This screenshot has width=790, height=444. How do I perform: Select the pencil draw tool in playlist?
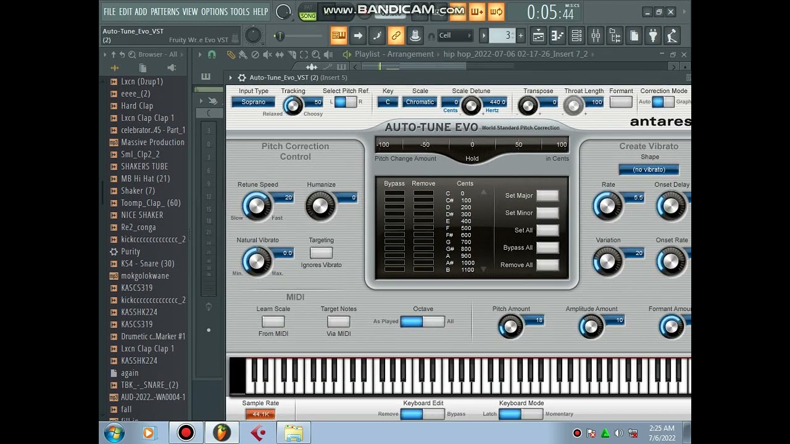[231, 54]
